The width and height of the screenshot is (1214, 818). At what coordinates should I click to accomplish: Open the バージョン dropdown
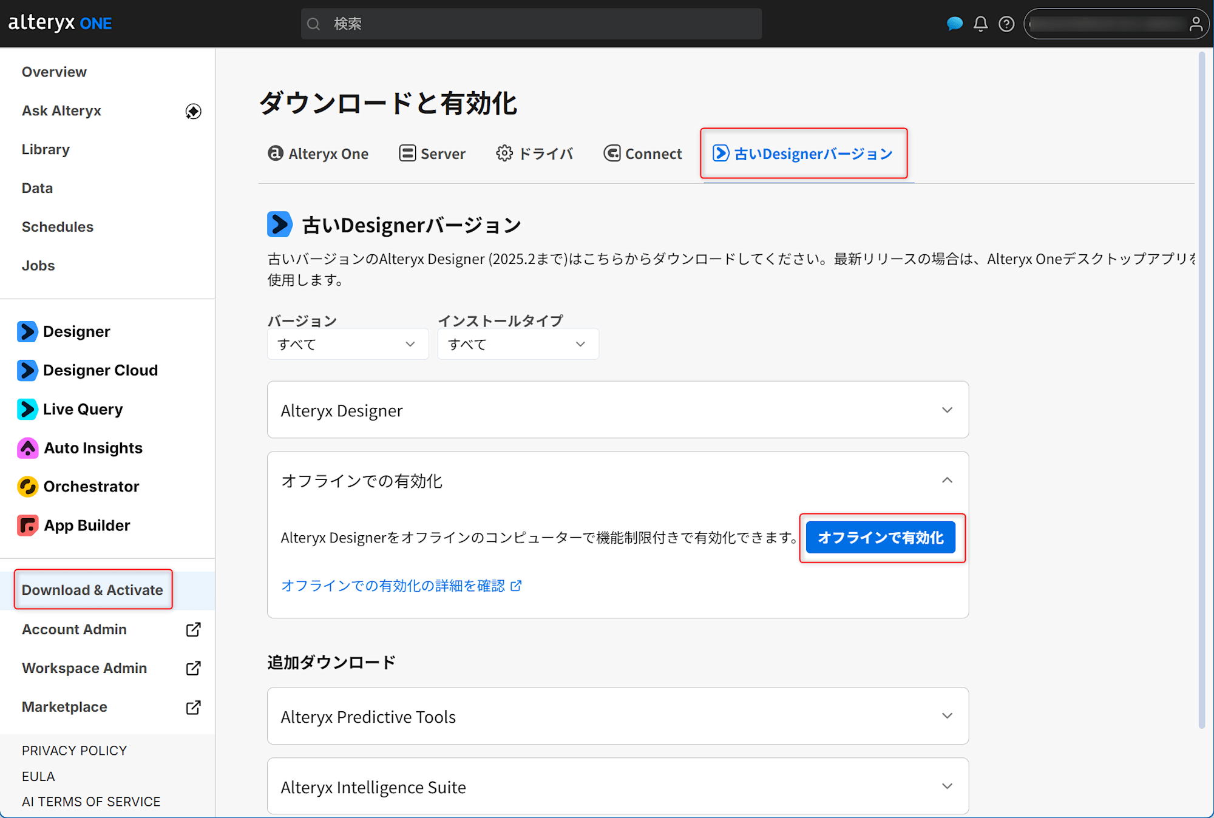[x=348, y=344]
